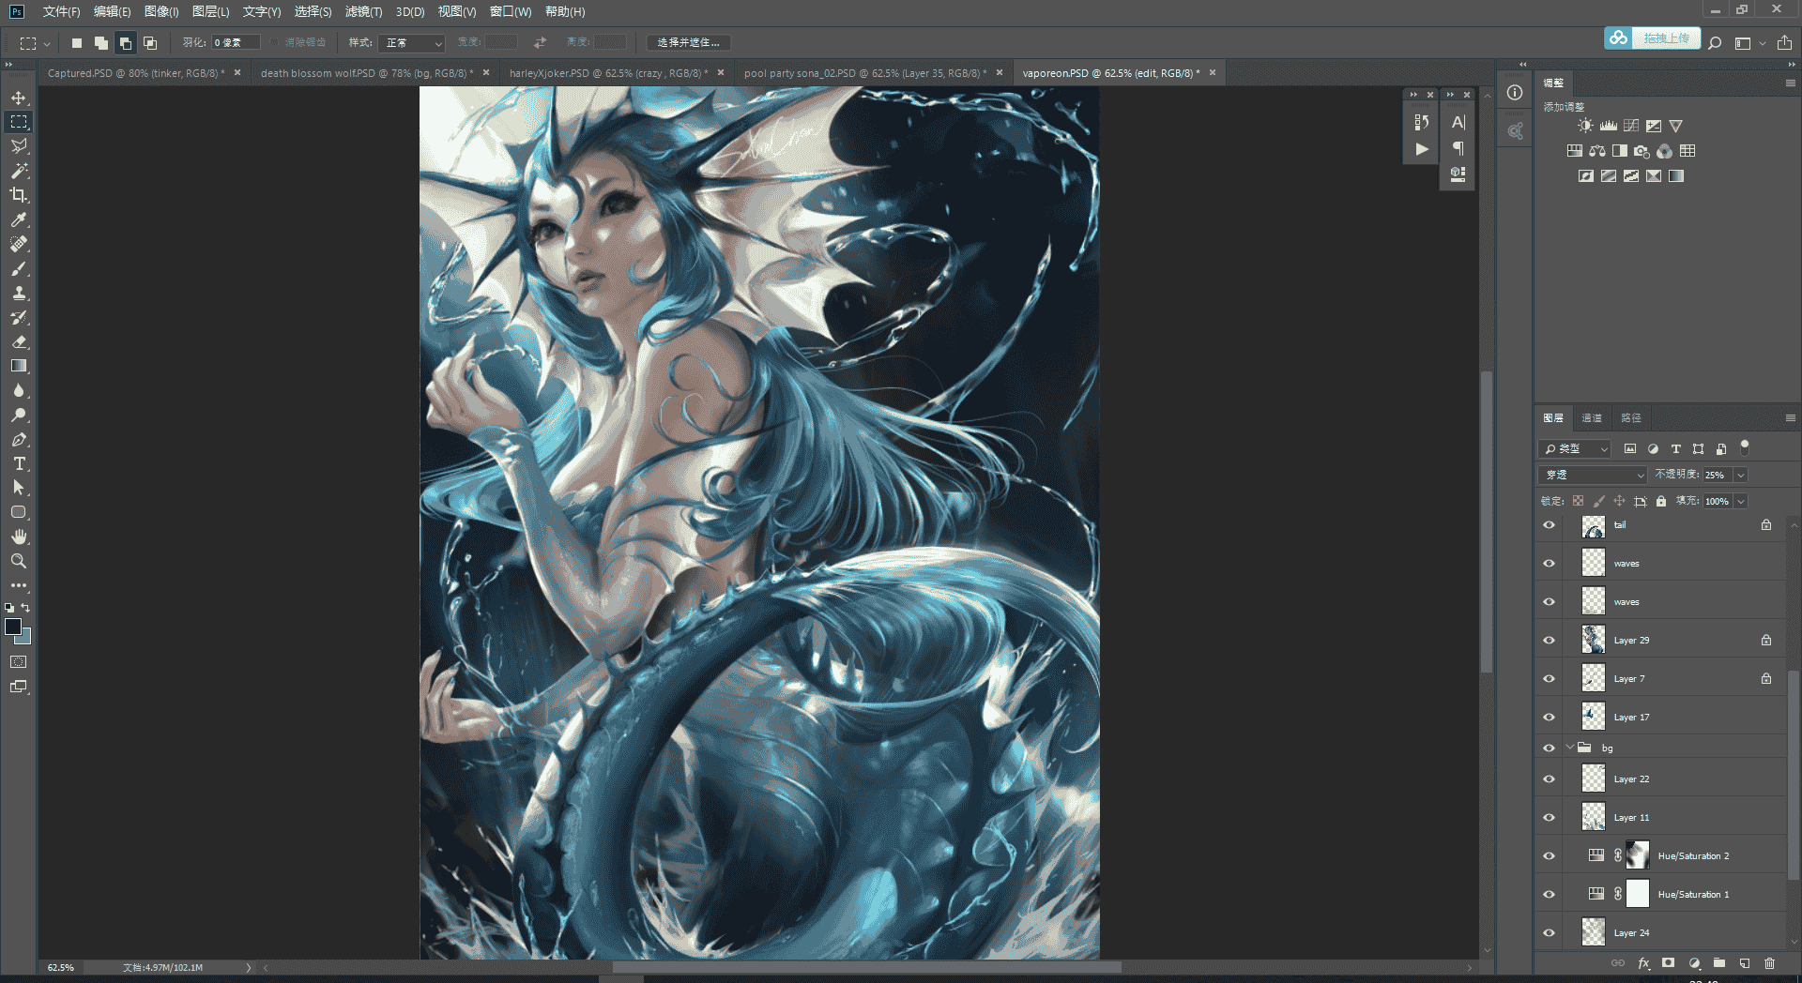Select the Pen tool

19,439
